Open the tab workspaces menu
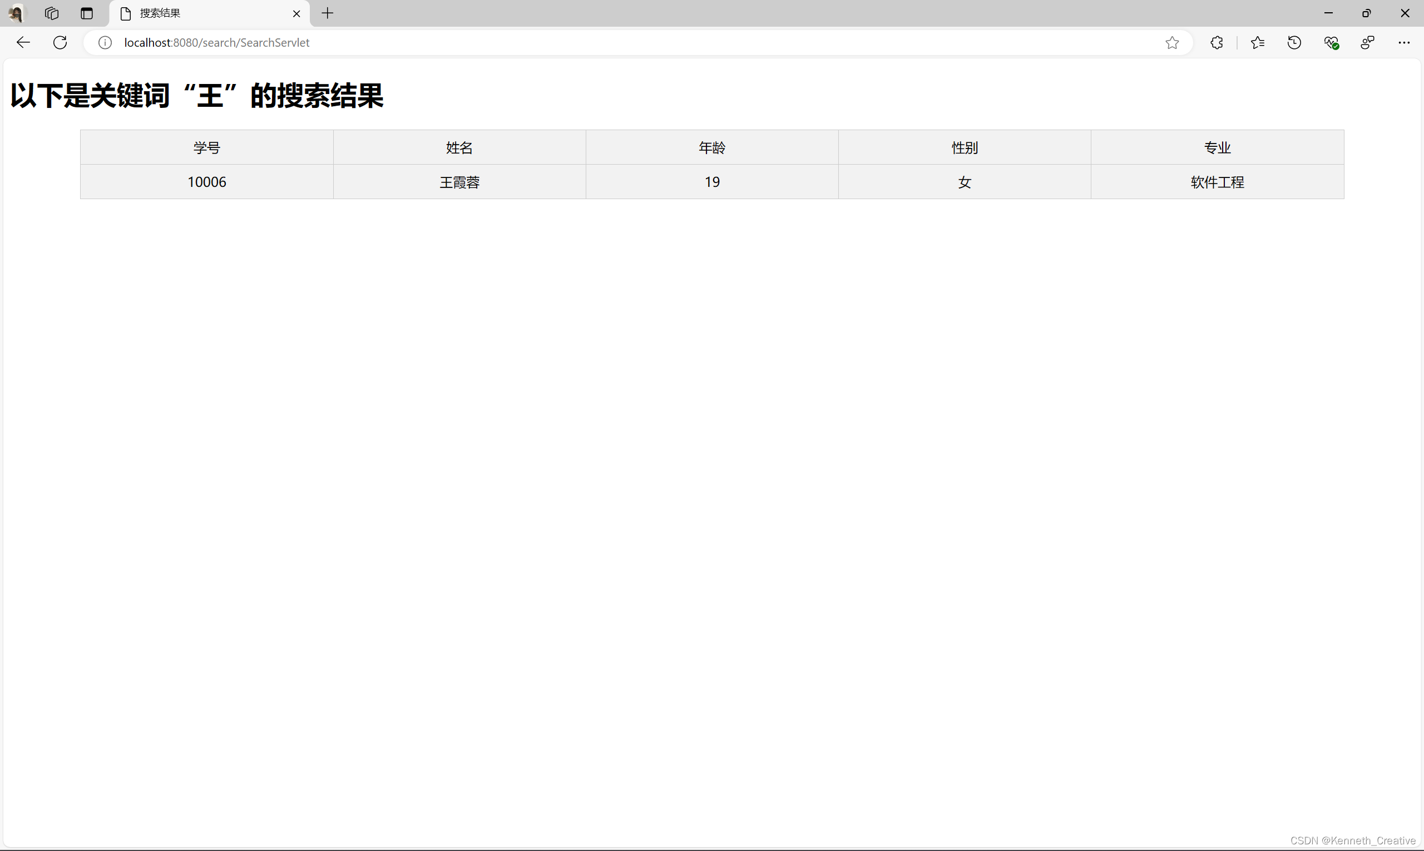The height and width of the screenshot is (851, 1424). pos(51,13)
